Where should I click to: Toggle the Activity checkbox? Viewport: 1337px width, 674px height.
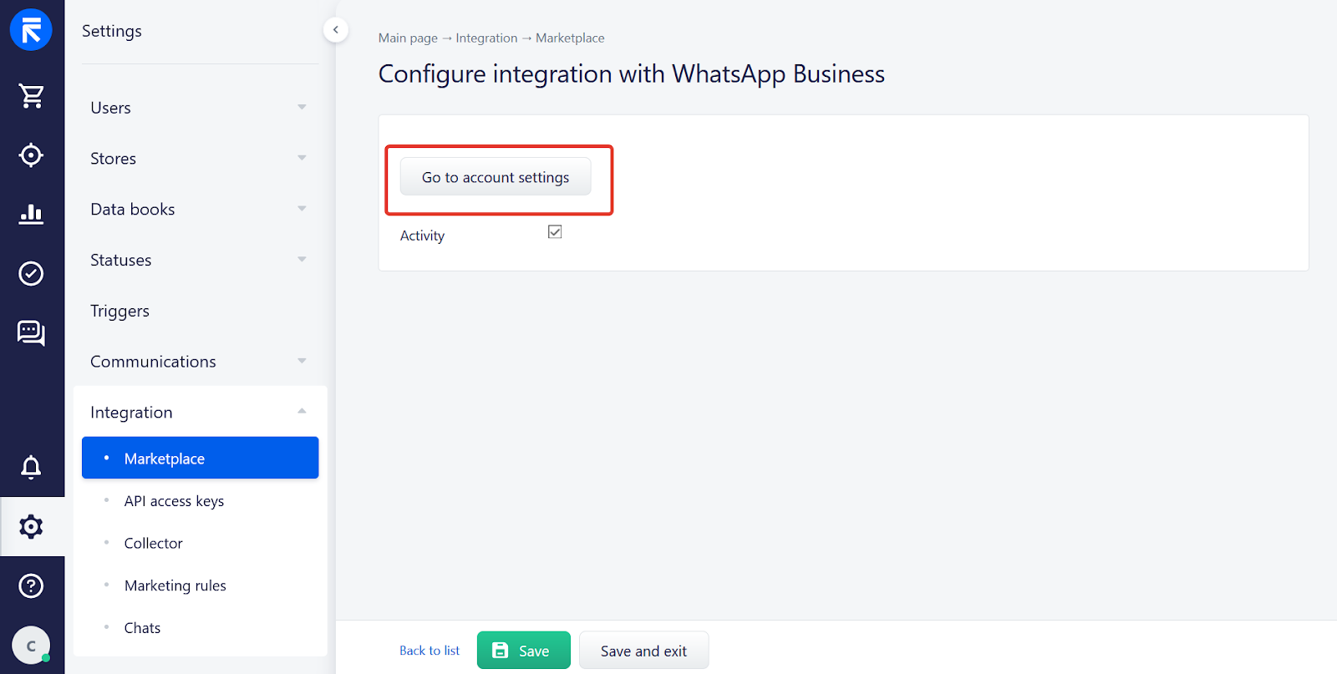pyautogui.click(x=555, y=231)
